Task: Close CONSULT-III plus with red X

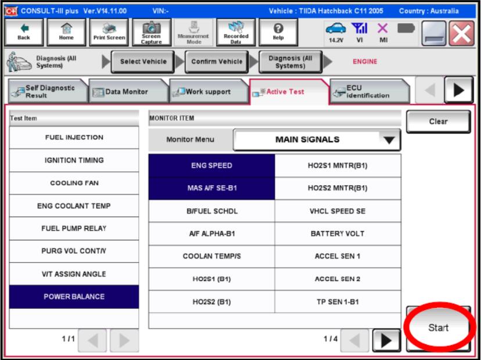Action: 462,33
